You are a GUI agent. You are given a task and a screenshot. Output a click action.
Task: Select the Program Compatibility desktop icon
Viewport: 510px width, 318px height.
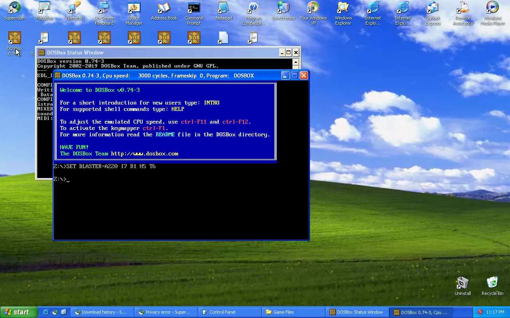253,14
